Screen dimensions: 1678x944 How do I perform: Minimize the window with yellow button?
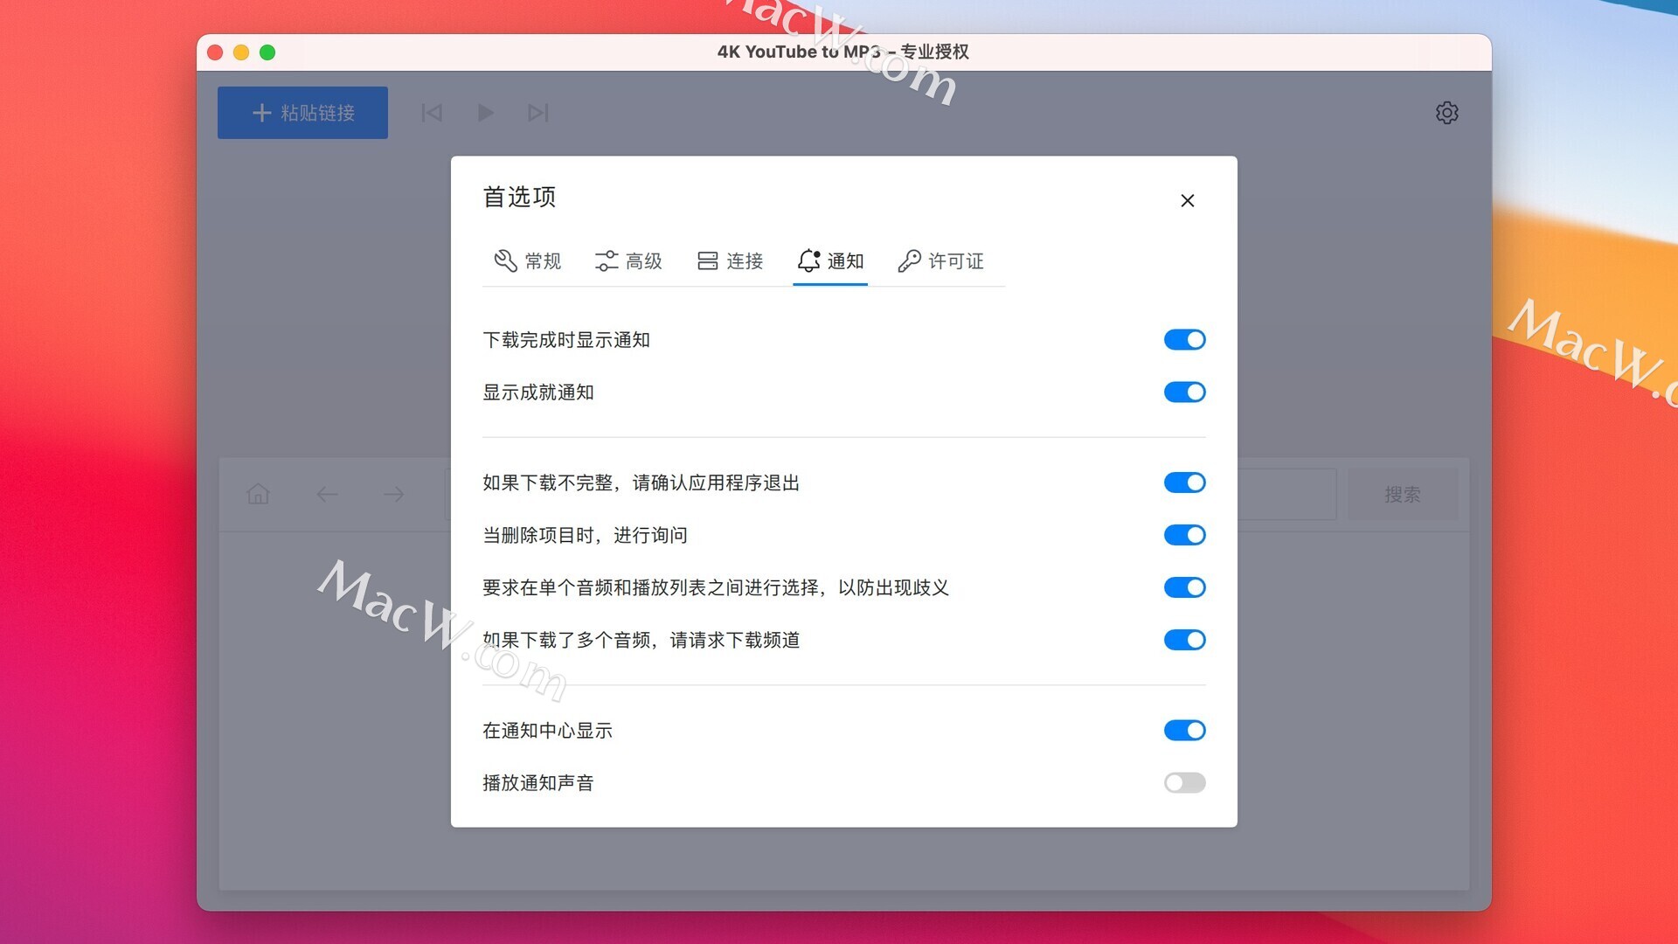(241, 52)
